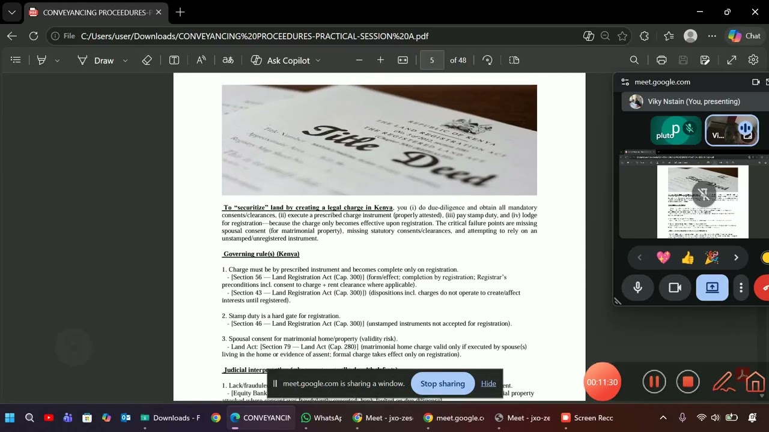This screenshot has height=432, width=769.
Task: Open the Windows Start menu
Action: (10, 418)
